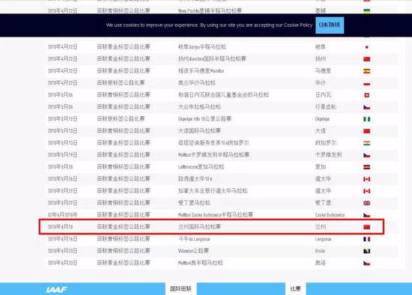Image resolution: width=412 pixels, height=295 pixels.
Task: Click the China flag in 大连 row
Action: [366, 131]
